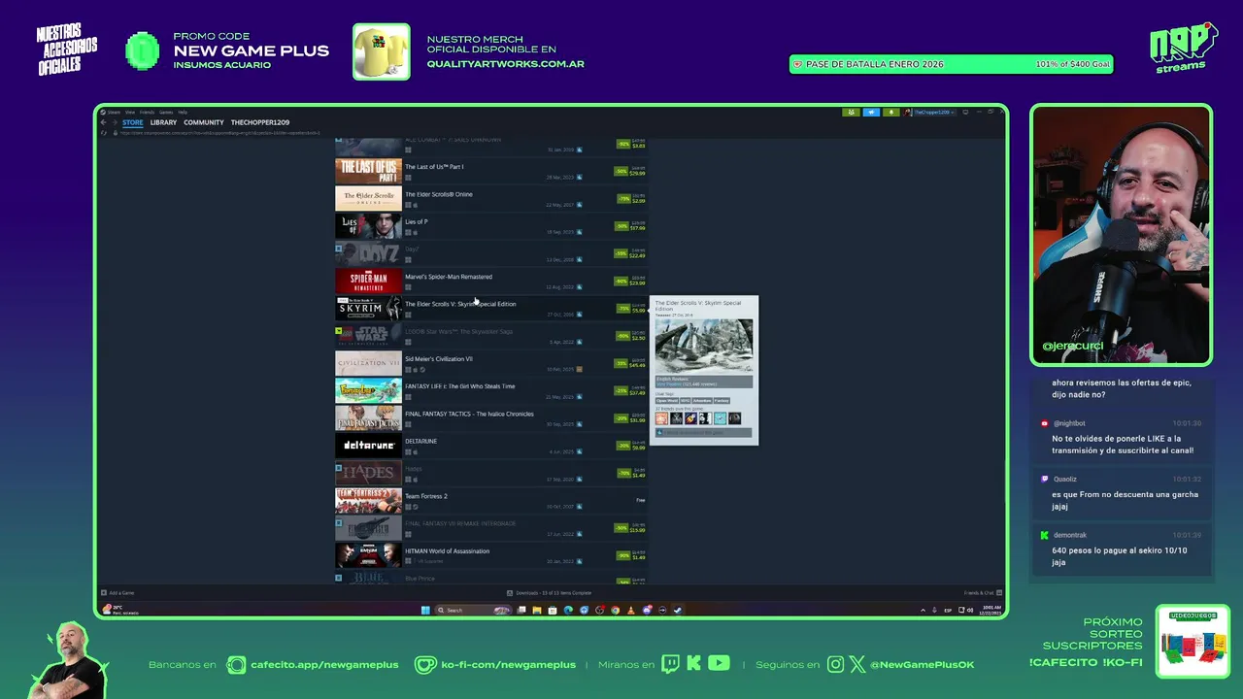Click the Skyrim hover-card screenshot image
Viewport: 1243px width, 699px height.
click(704, 347)
